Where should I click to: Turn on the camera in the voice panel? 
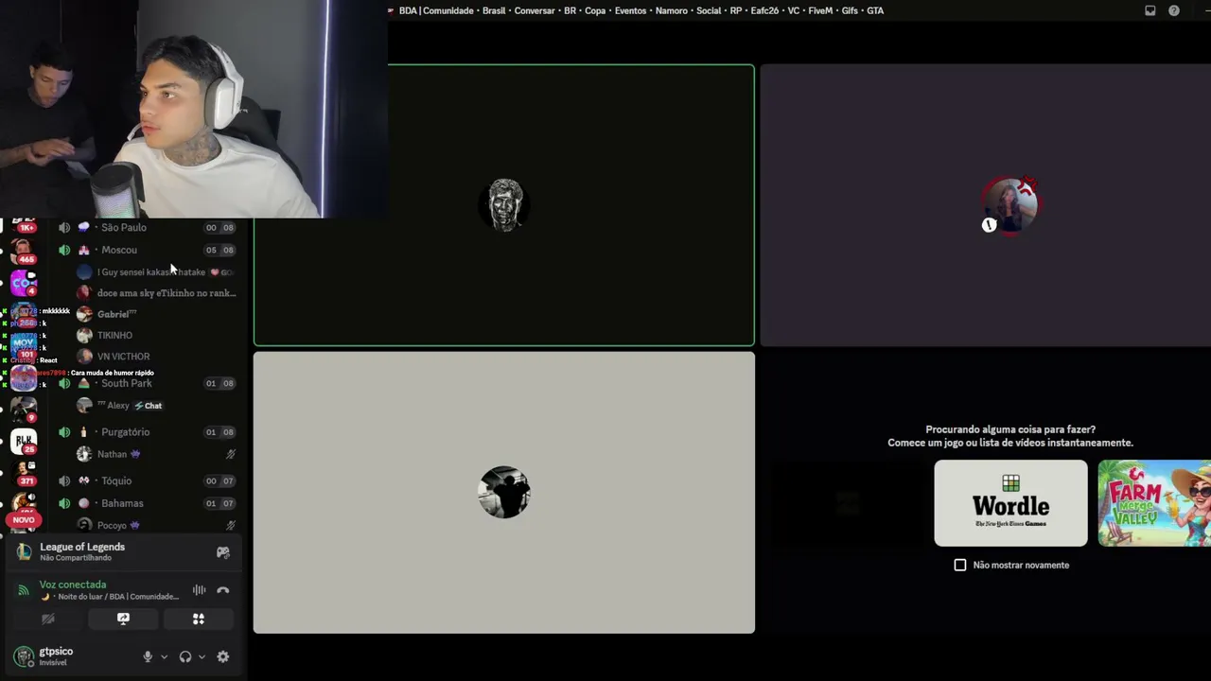(x=48, y=619)
